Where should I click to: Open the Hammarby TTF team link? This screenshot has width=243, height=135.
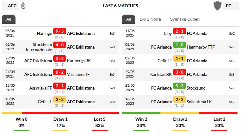click(201, 47)
